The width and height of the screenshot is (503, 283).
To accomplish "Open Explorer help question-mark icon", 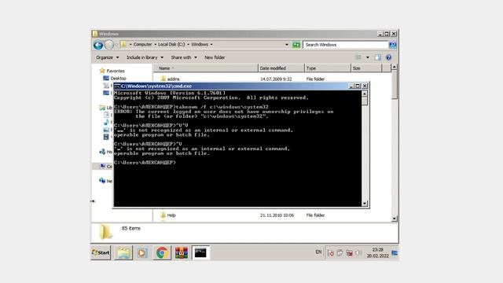I will click(388, 57).
